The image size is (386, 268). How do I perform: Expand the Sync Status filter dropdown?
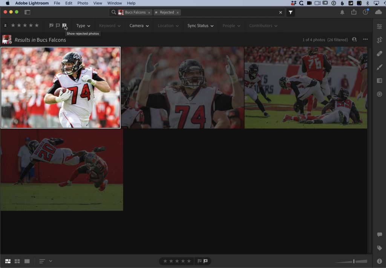[201, 26]
